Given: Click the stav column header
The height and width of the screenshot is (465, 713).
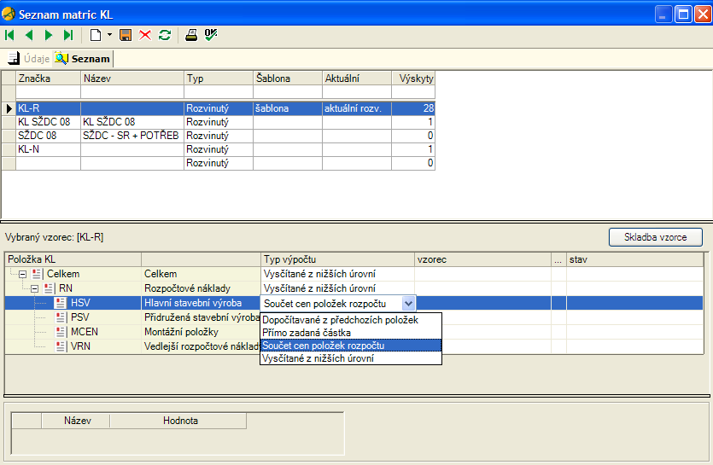Looking at the screenshot, I should pos(634,259).
